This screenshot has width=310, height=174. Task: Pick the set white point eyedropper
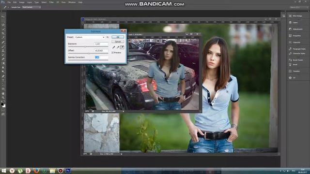click(x=122, y=47)
